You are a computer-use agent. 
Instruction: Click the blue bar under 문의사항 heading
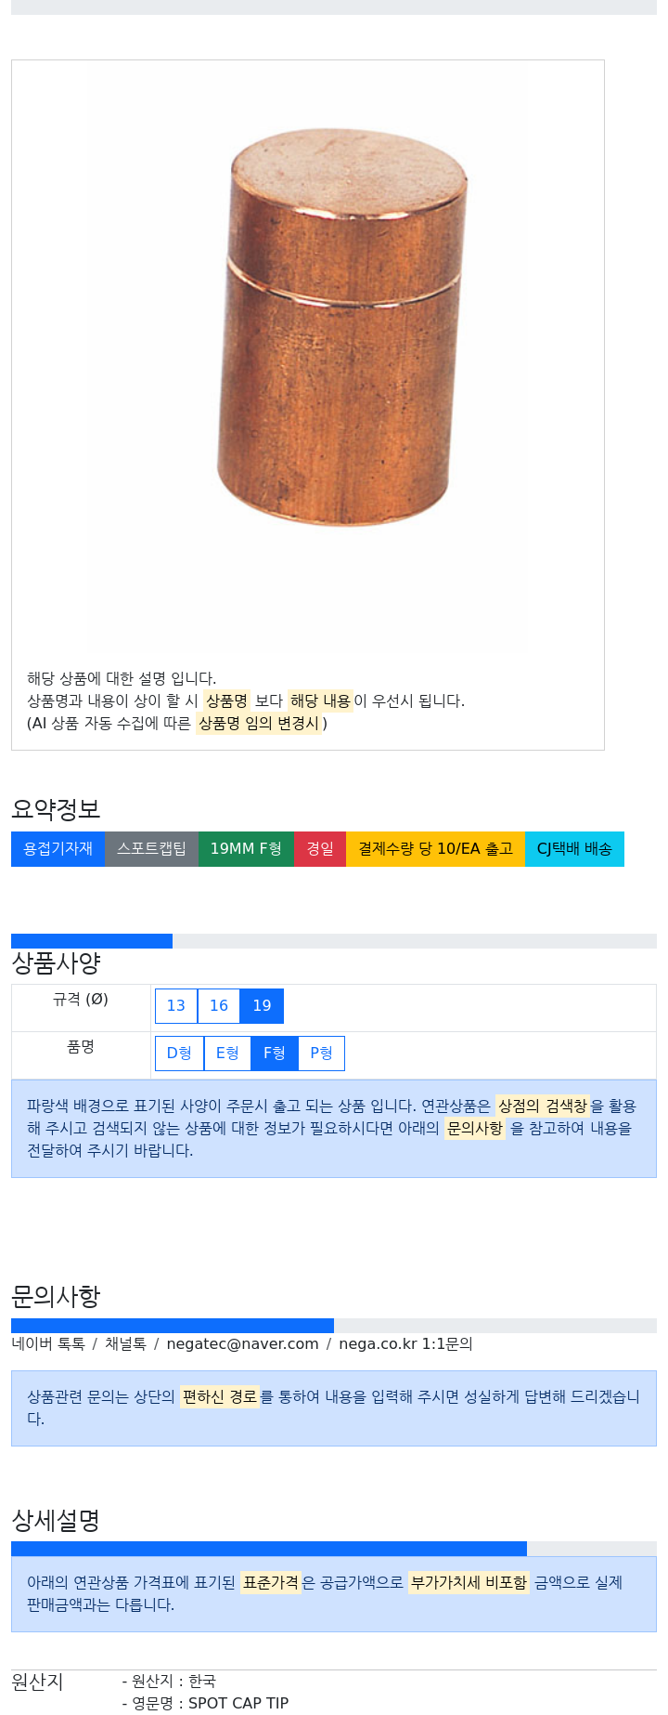pyautogui.click(x=173, y=1326)
